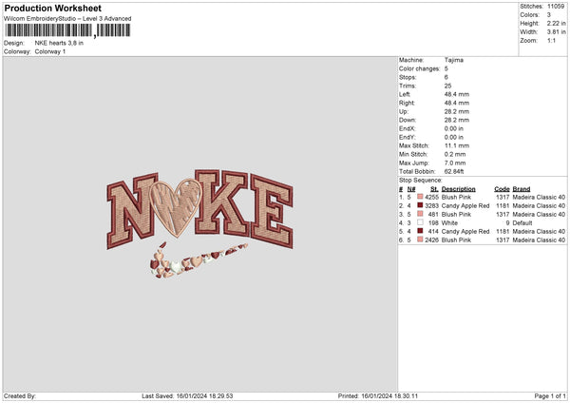Click the Stop Sequence label
The height and width of the screenshot is (403, 570).
point(421,181)
